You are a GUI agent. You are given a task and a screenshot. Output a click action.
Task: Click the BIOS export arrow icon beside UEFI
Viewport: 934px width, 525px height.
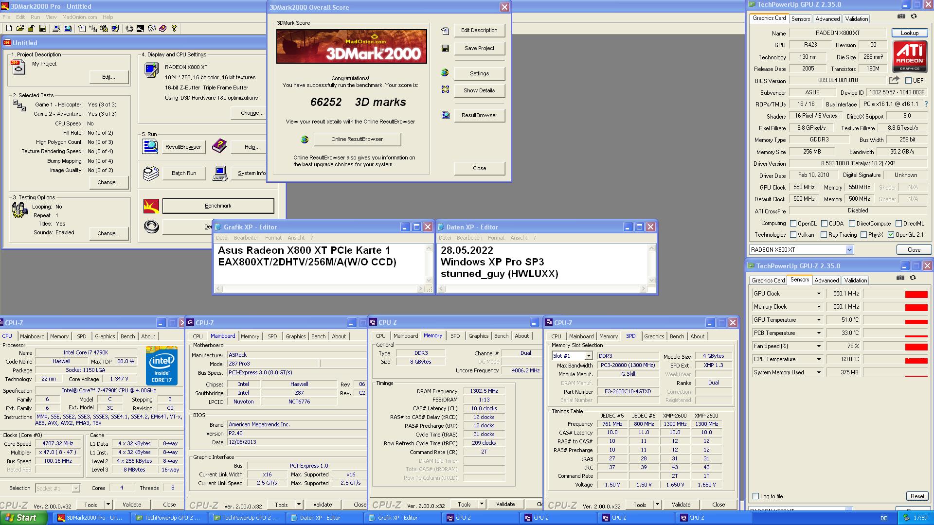click(x=894, y=80)
